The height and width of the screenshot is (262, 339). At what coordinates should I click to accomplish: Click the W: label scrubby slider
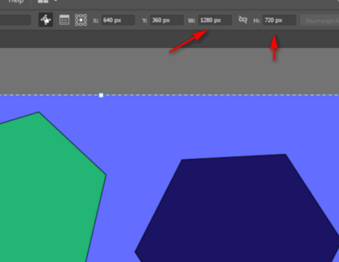click(191, 20)
